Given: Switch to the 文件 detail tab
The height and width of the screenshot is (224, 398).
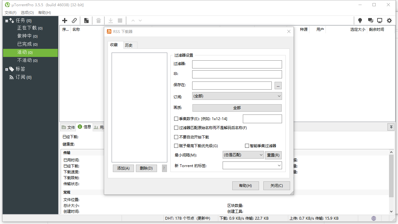Looking at the screenshot, I should tap(68, 127).
